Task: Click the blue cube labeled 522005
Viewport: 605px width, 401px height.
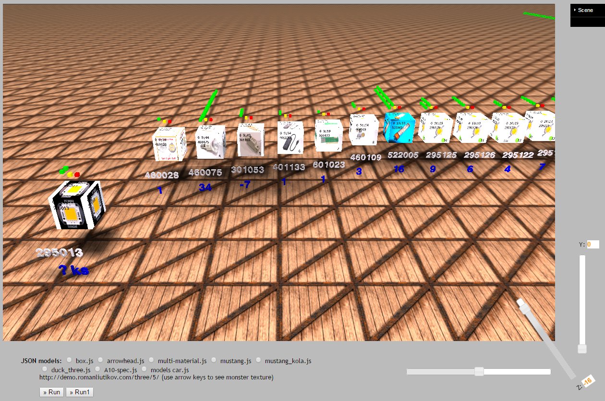Action: coord(399,129)
